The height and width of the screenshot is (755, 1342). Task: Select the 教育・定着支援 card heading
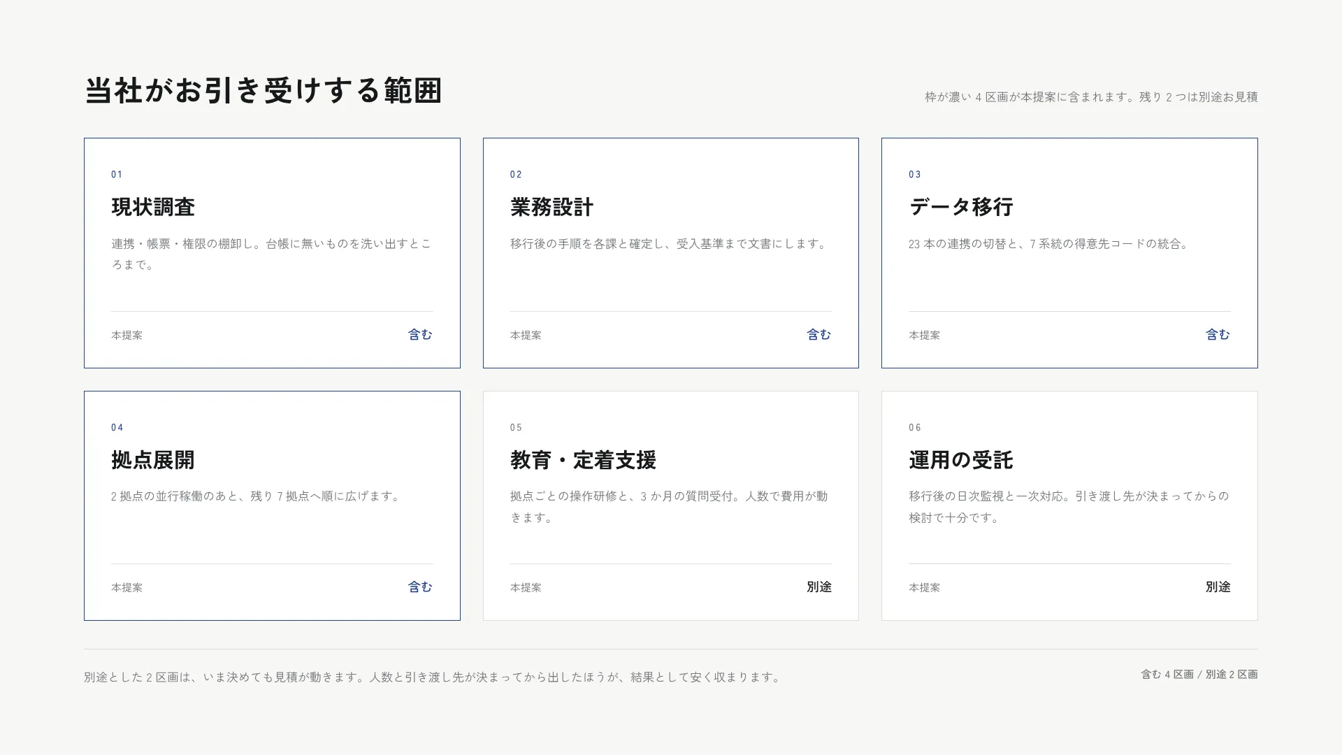click(583, 460)
